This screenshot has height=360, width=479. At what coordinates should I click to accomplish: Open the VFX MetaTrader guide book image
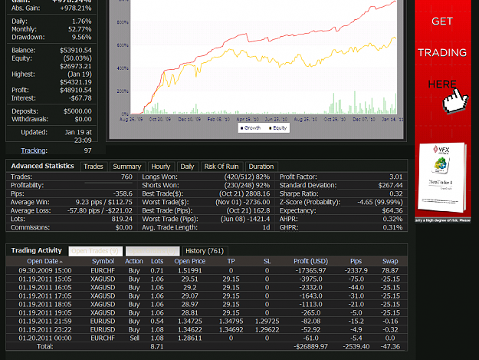tap(443, 177)
